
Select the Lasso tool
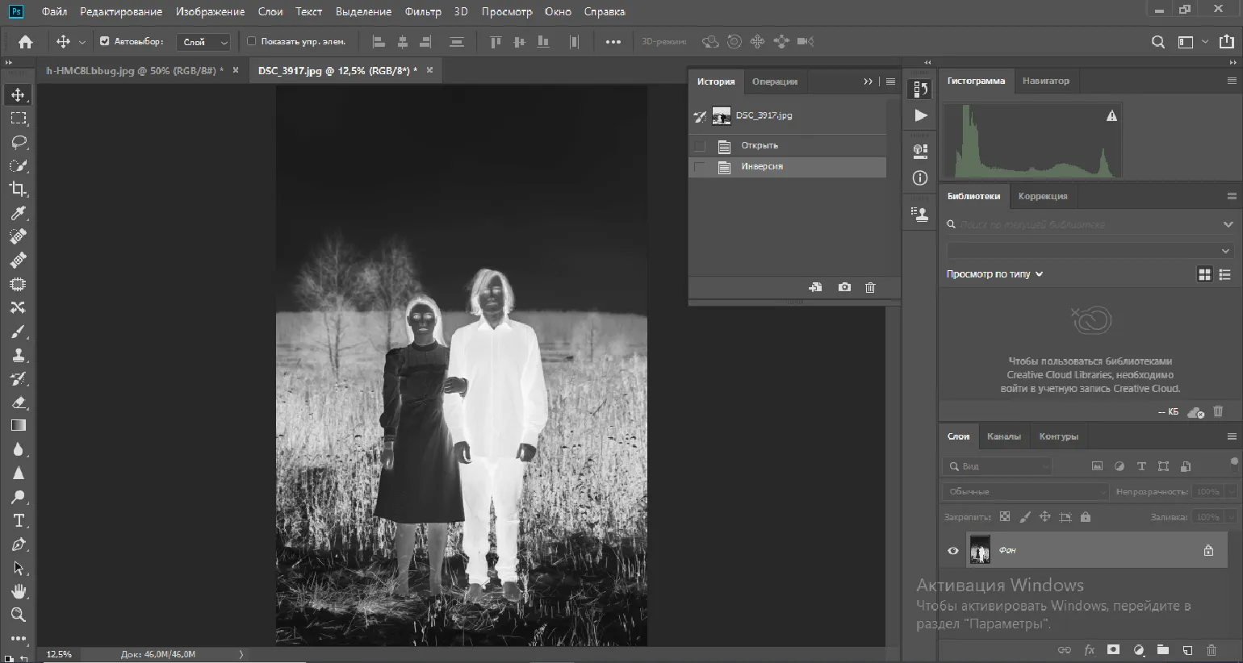pos(18,142)
